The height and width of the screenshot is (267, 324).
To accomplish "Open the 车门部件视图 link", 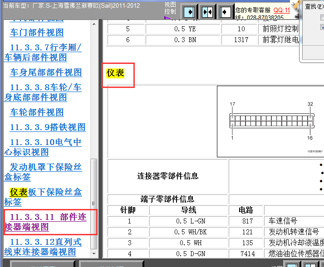I will (37, 33).
